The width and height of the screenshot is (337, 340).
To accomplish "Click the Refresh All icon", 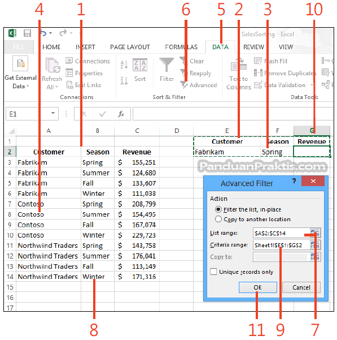I will pyautogui.click(x=52, y=65).
